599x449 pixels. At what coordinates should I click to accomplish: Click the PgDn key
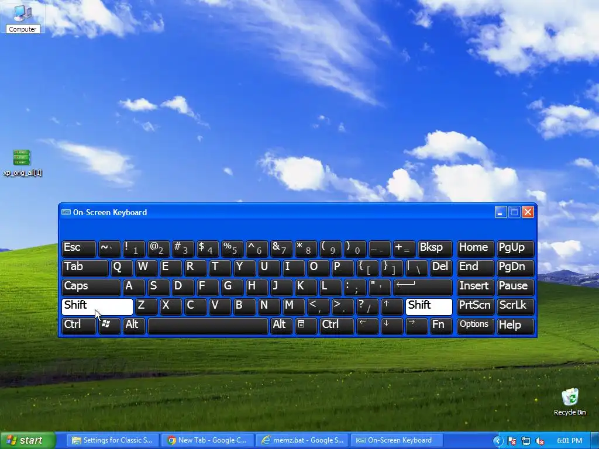coord(515,268)
